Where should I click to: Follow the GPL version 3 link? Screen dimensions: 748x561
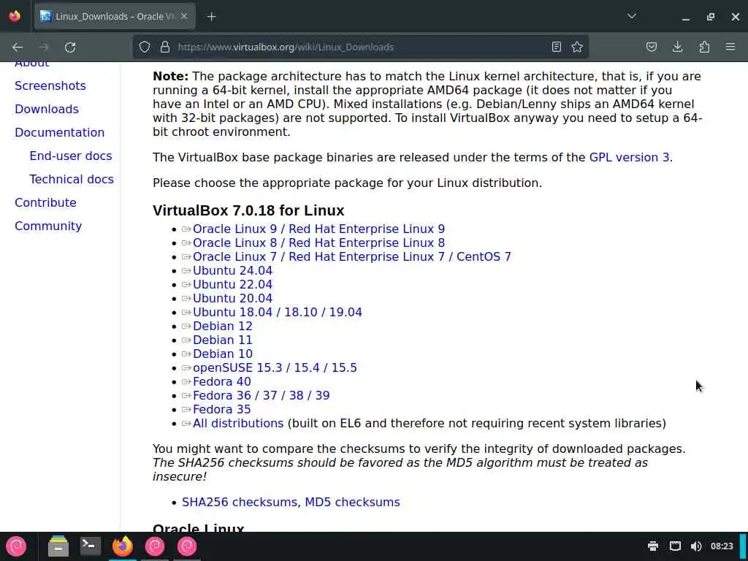tap(629, 158)
